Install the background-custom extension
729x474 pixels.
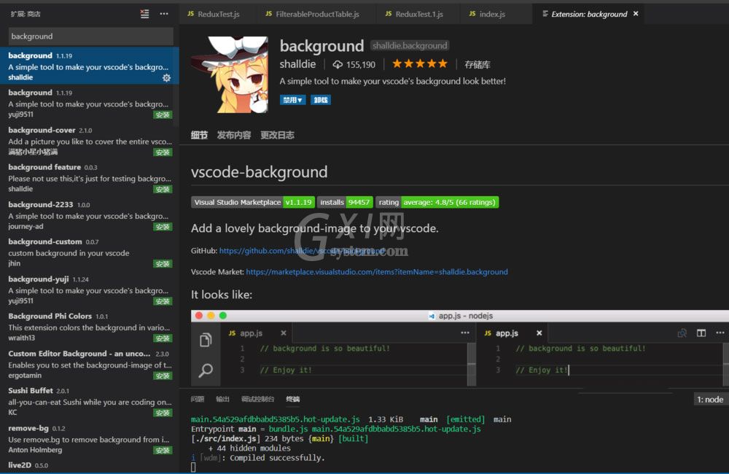163,264
